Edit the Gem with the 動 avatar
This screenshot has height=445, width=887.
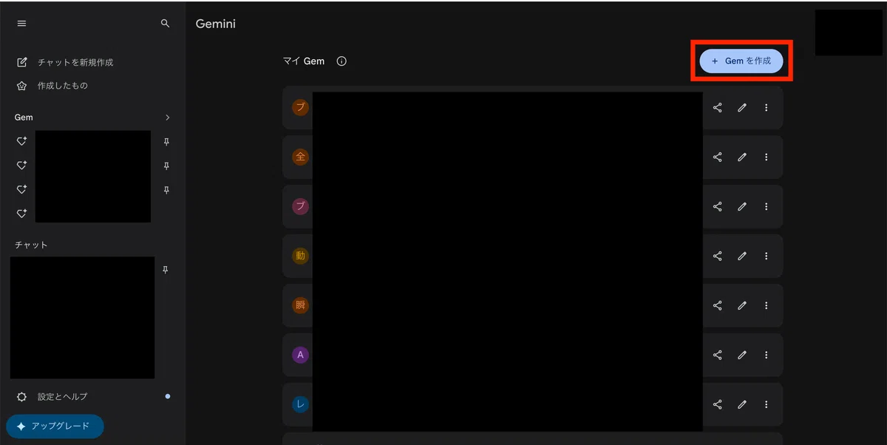(x=742, y=256)
